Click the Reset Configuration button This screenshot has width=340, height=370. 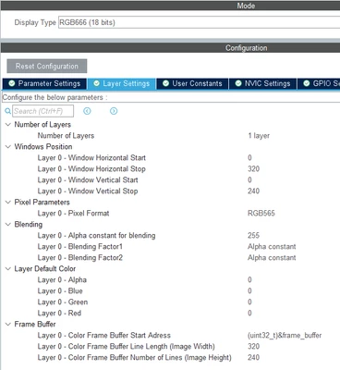pos(47,67)
